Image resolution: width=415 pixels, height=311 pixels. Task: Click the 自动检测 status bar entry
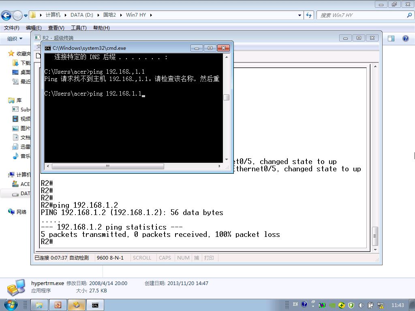pos(79,258)
